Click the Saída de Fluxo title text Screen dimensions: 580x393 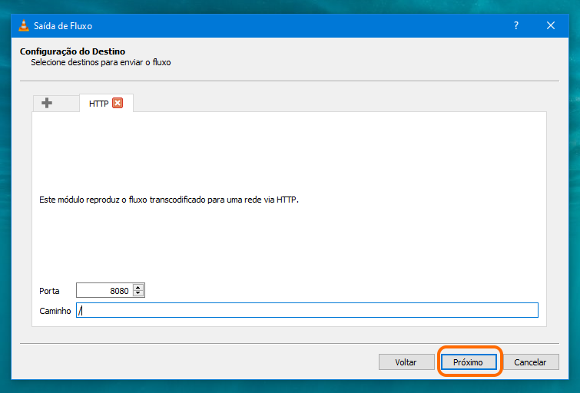pos(63,26)
